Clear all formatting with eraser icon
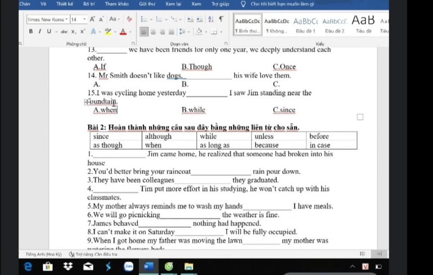Image resolution: width=433 pixels, height=275 pixels. [129, 19]
